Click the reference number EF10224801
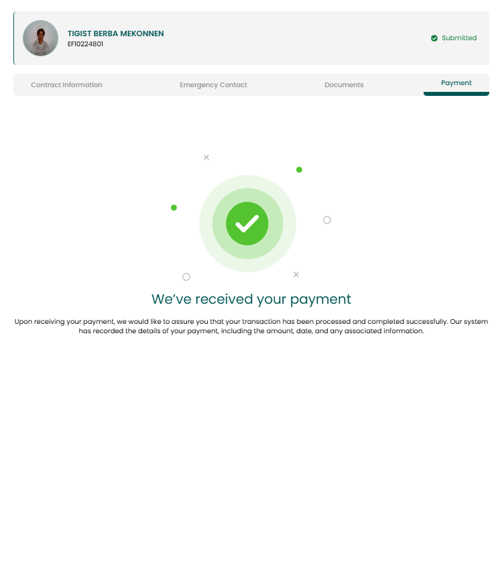Viewport: 502px width, 580px height. [x=85, y=44]
